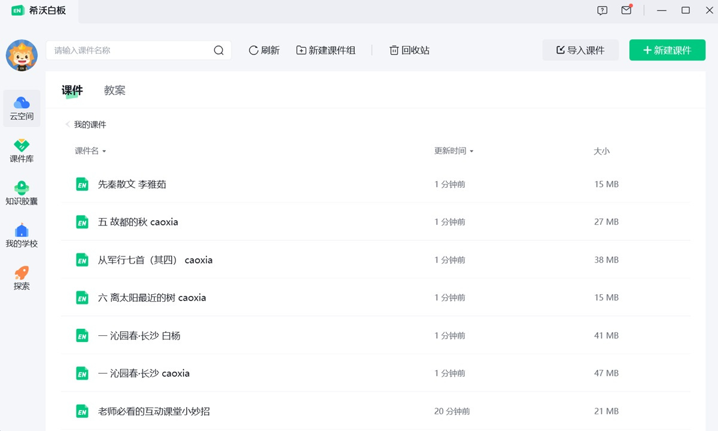Click the courseware name search field
The image size is (718, 431).
tap(132, 50)
